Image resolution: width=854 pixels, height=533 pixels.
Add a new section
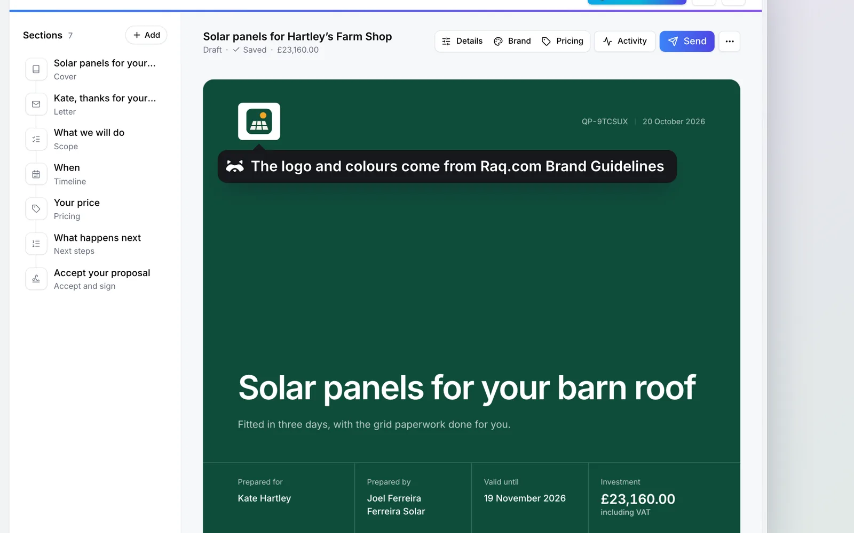click(x=146, y=35)
